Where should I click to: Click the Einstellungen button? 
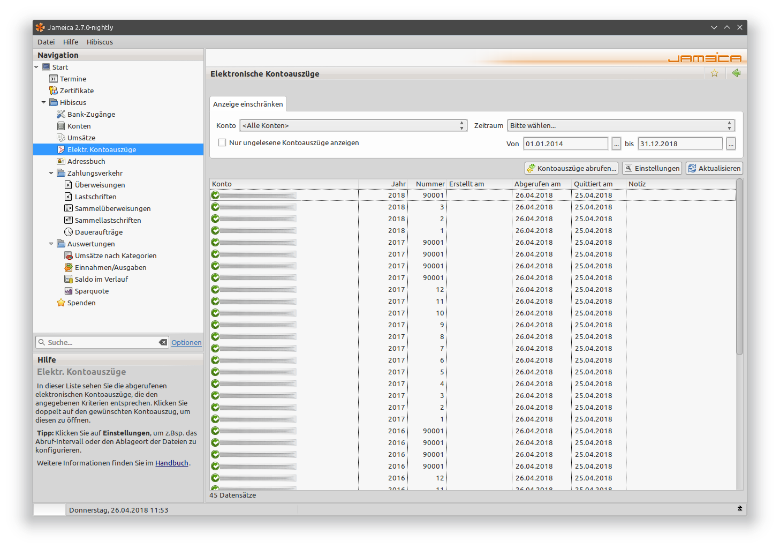coord(652,168)
